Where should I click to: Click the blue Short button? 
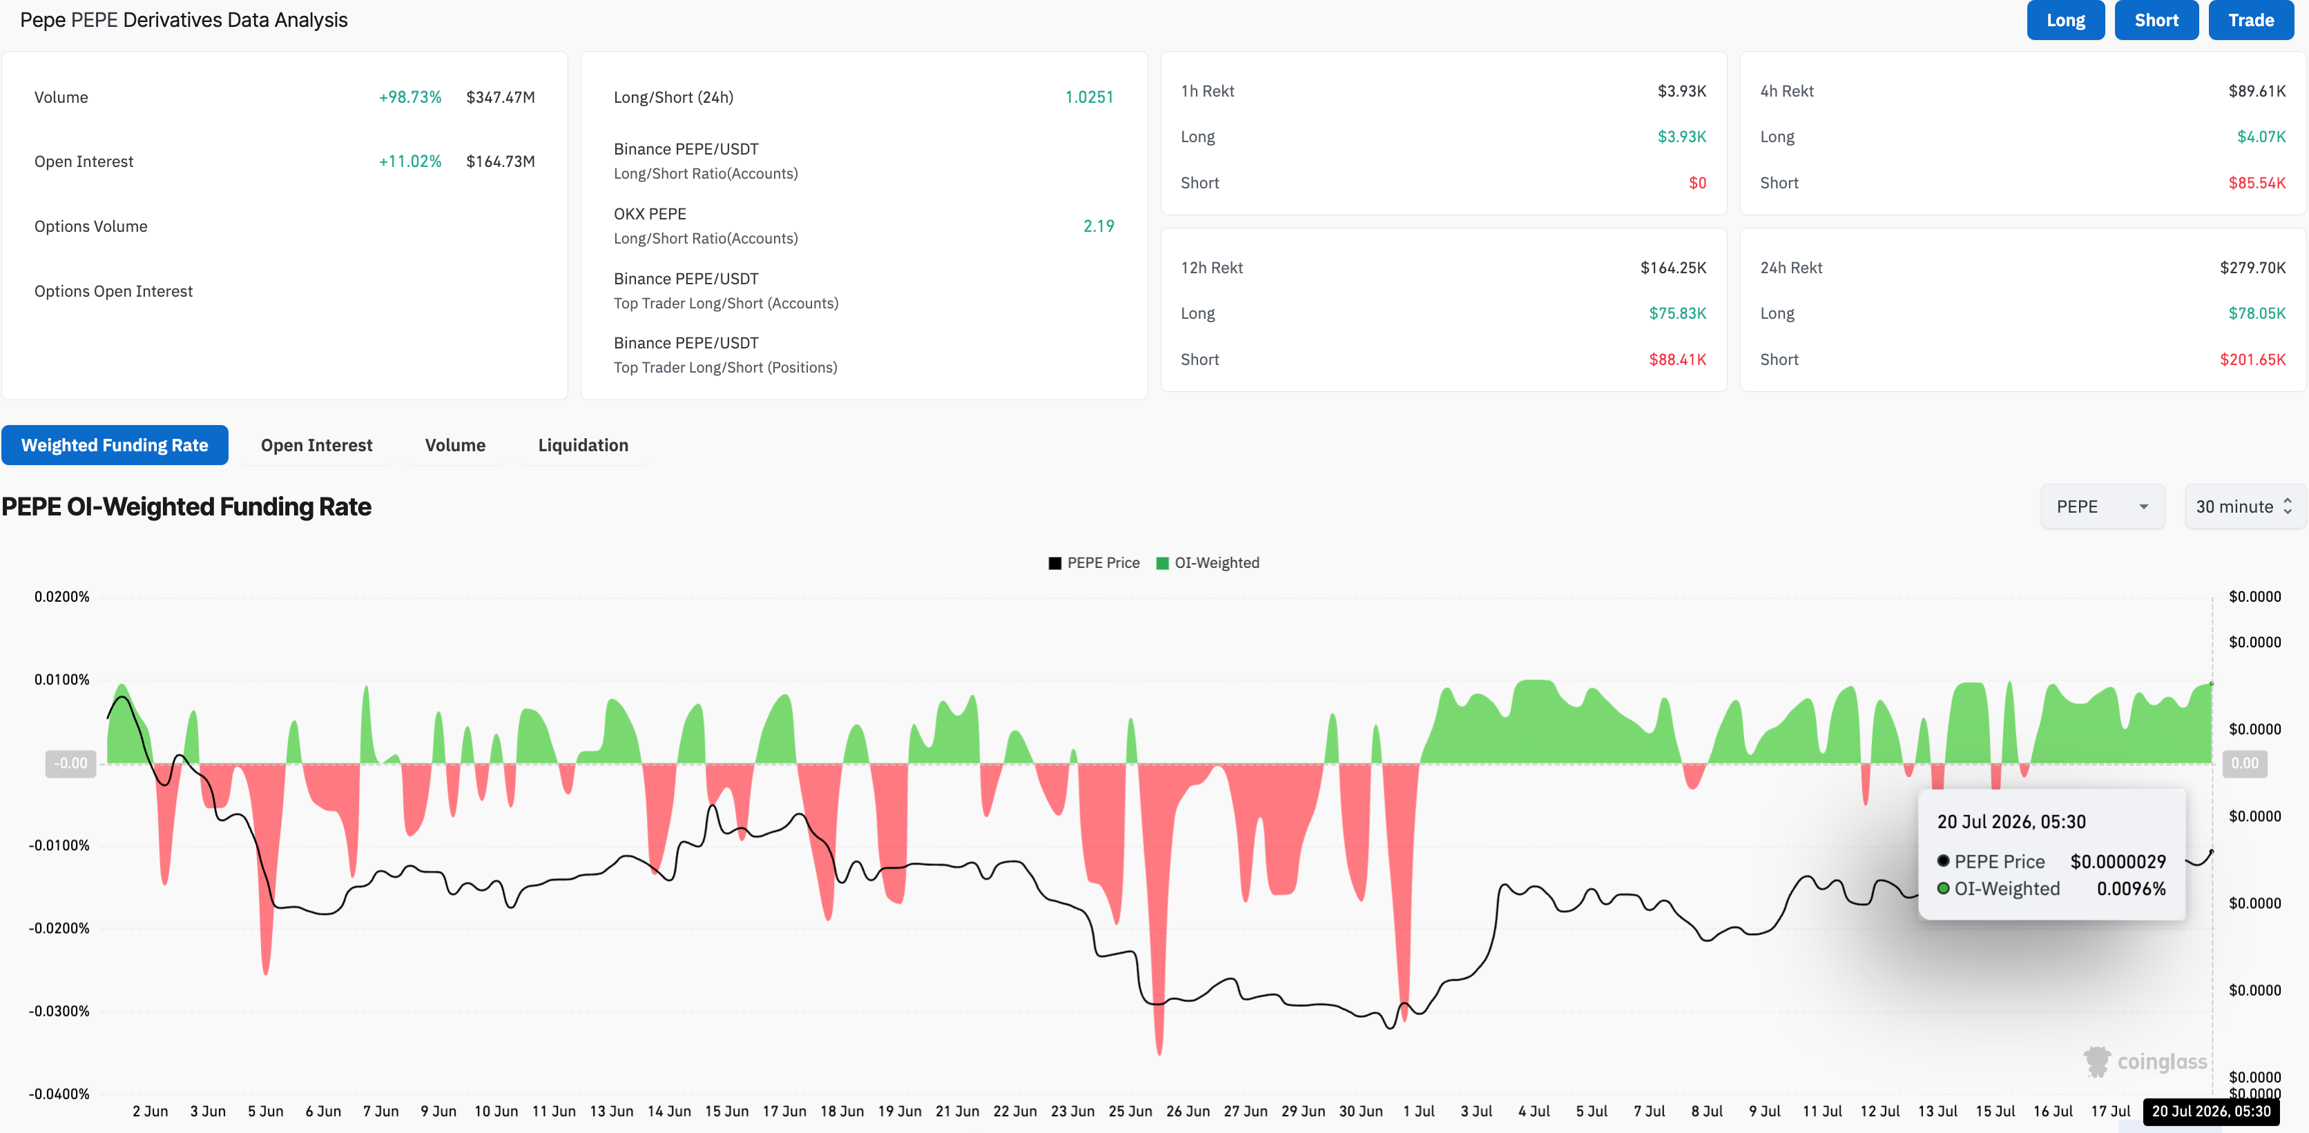tap(2156, 20)
